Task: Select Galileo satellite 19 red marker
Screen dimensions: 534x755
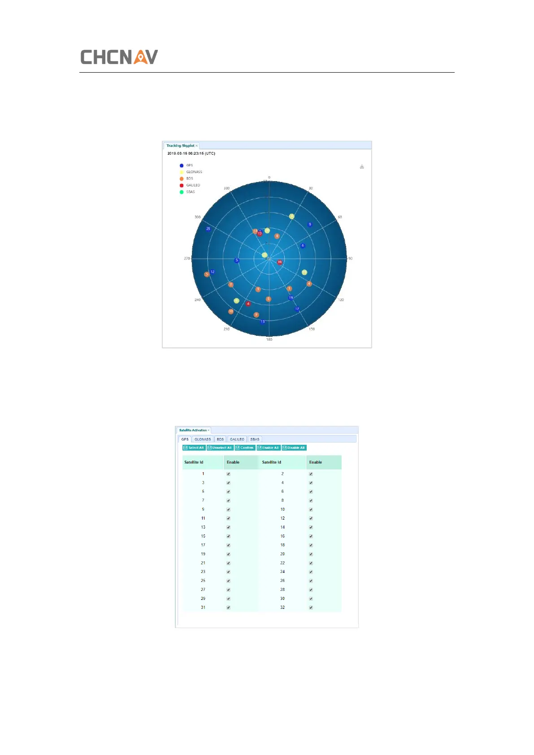Action: coord(279,262)
